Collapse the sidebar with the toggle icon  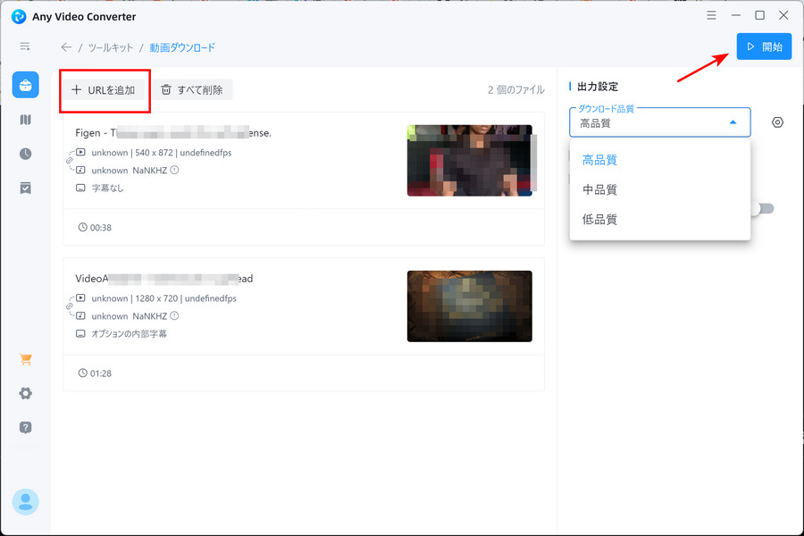25,46
